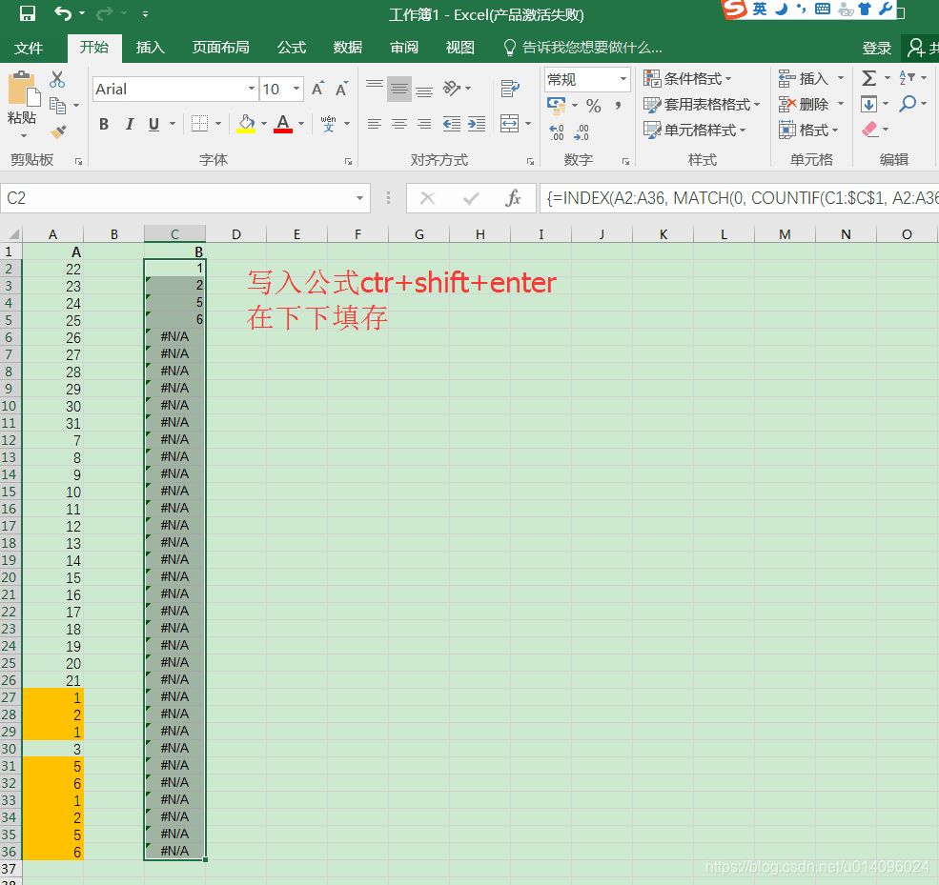Switch to 数据 Data tab
939x885 pixels.
point(347,48)
